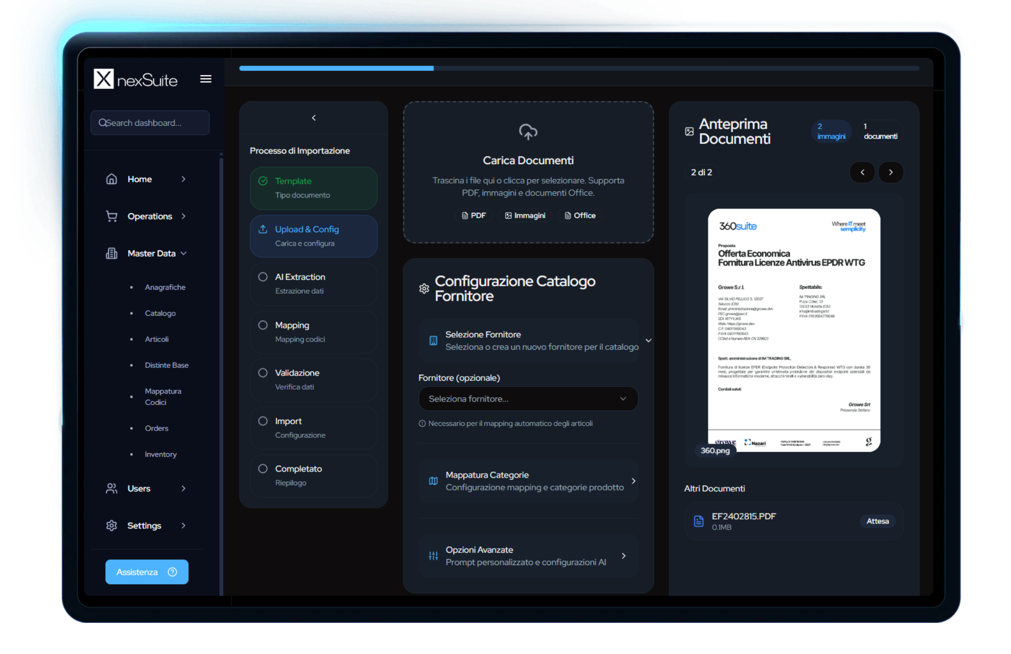The image size is (1011, 654).
Task: Select the Mapping step circle
Action: point(263,325)
